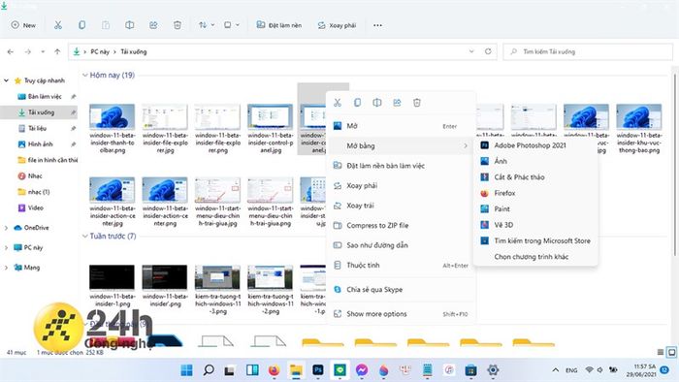Switch to the thumbnail view icon in the status bar
Image resolution: width=679 pixels, height=382 pixels.
[671, 352]
